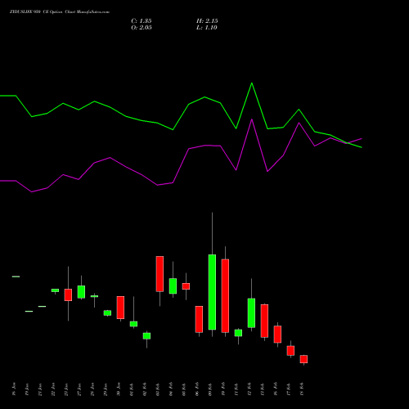Click the '30 Jan' date label

point(119,389)
